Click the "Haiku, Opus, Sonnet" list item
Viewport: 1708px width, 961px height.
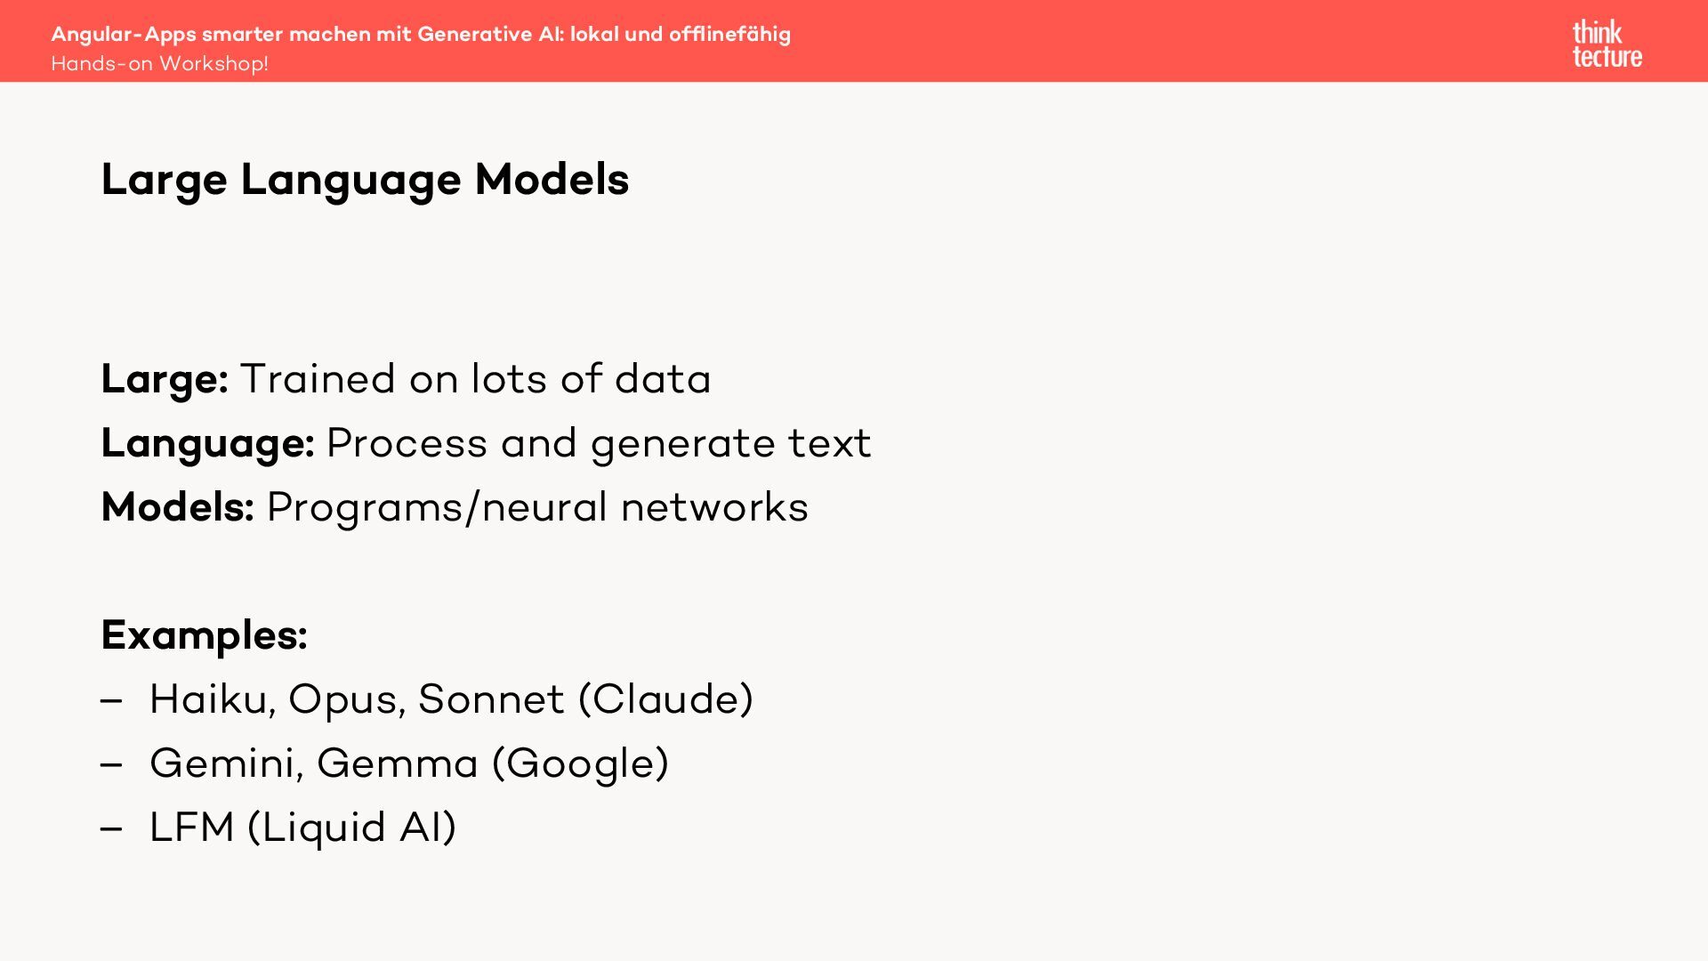tap(357, 699)
